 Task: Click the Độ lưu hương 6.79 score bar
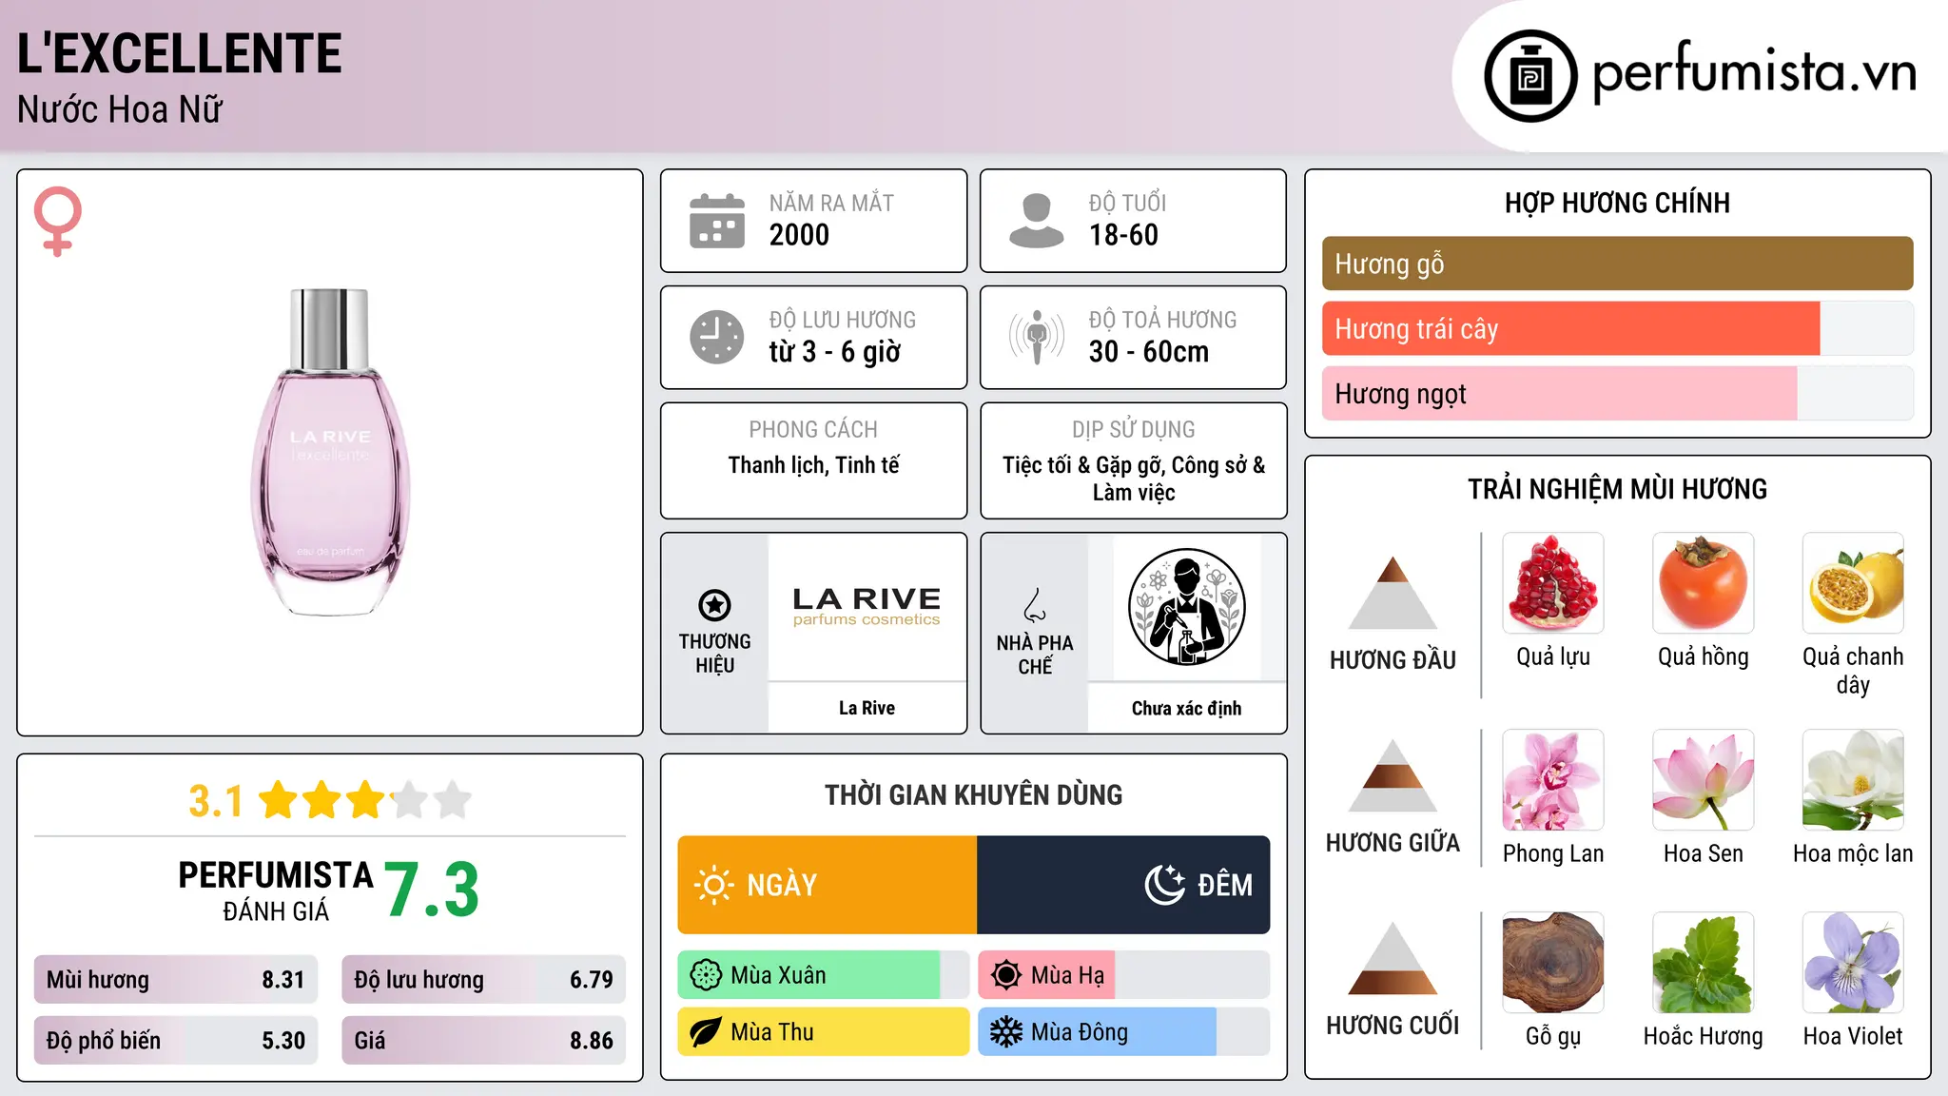484,979
